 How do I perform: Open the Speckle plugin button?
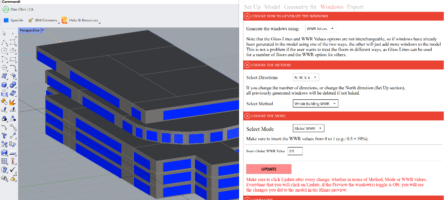tap(13, 20)
